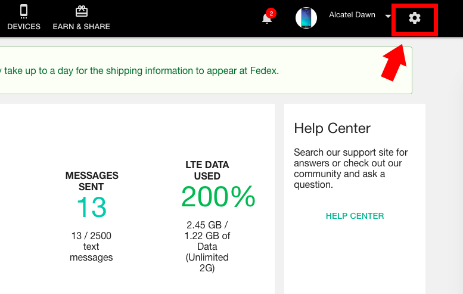Open the settings gear icon
Image resolution: width=463 pixels, height=294 pixels.
point(415,18)
